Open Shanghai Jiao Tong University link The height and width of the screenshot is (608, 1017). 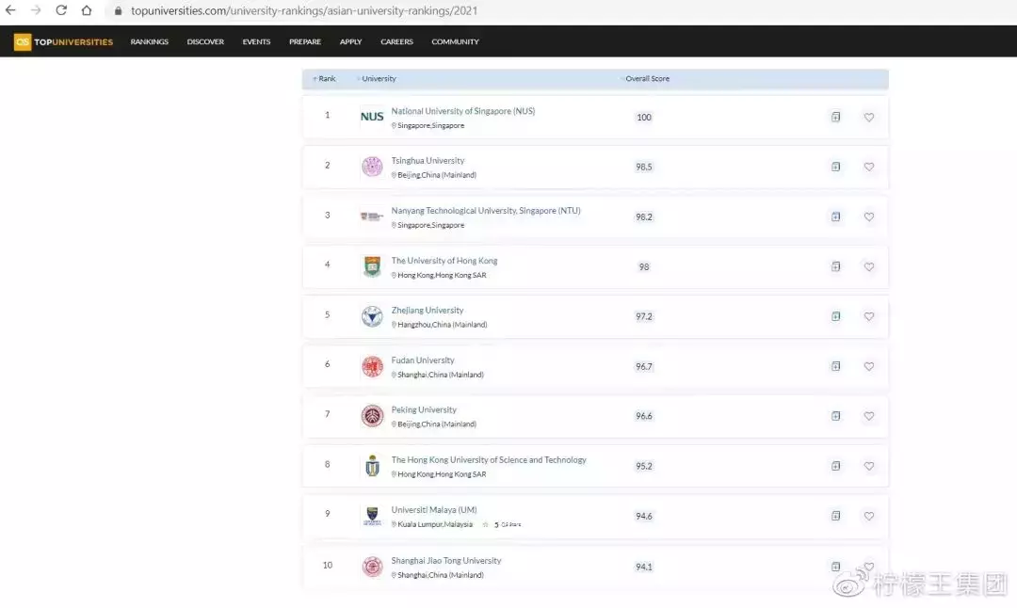[446, 561]
